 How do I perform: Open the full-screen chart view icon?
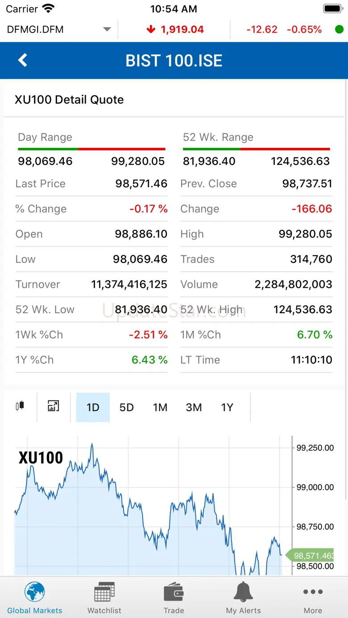pyautogui.click(x=54, y=406)
